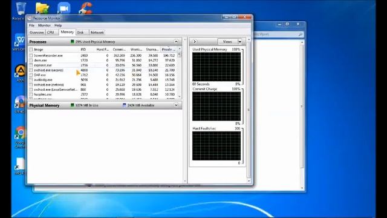This screenshot has width=387, height=218.
Task: Sort by the PID column header
Action: click(83, 50)
